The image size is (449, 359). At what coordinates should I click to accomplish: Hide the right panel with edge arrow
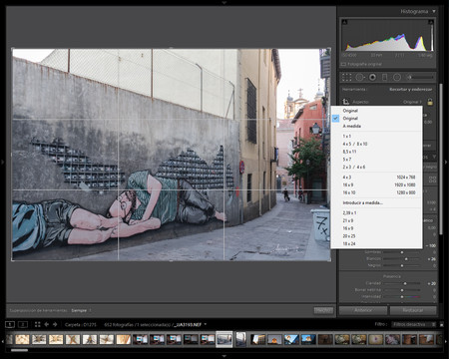pos(446,163)
